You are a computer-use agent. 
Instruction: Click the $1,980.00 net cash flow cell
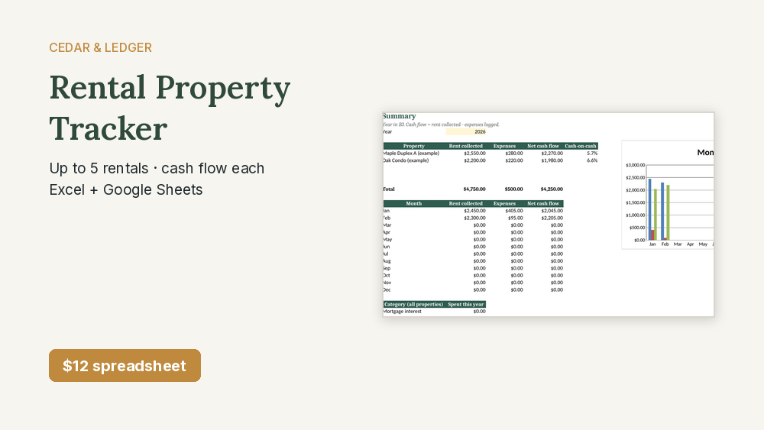(552, 160)
